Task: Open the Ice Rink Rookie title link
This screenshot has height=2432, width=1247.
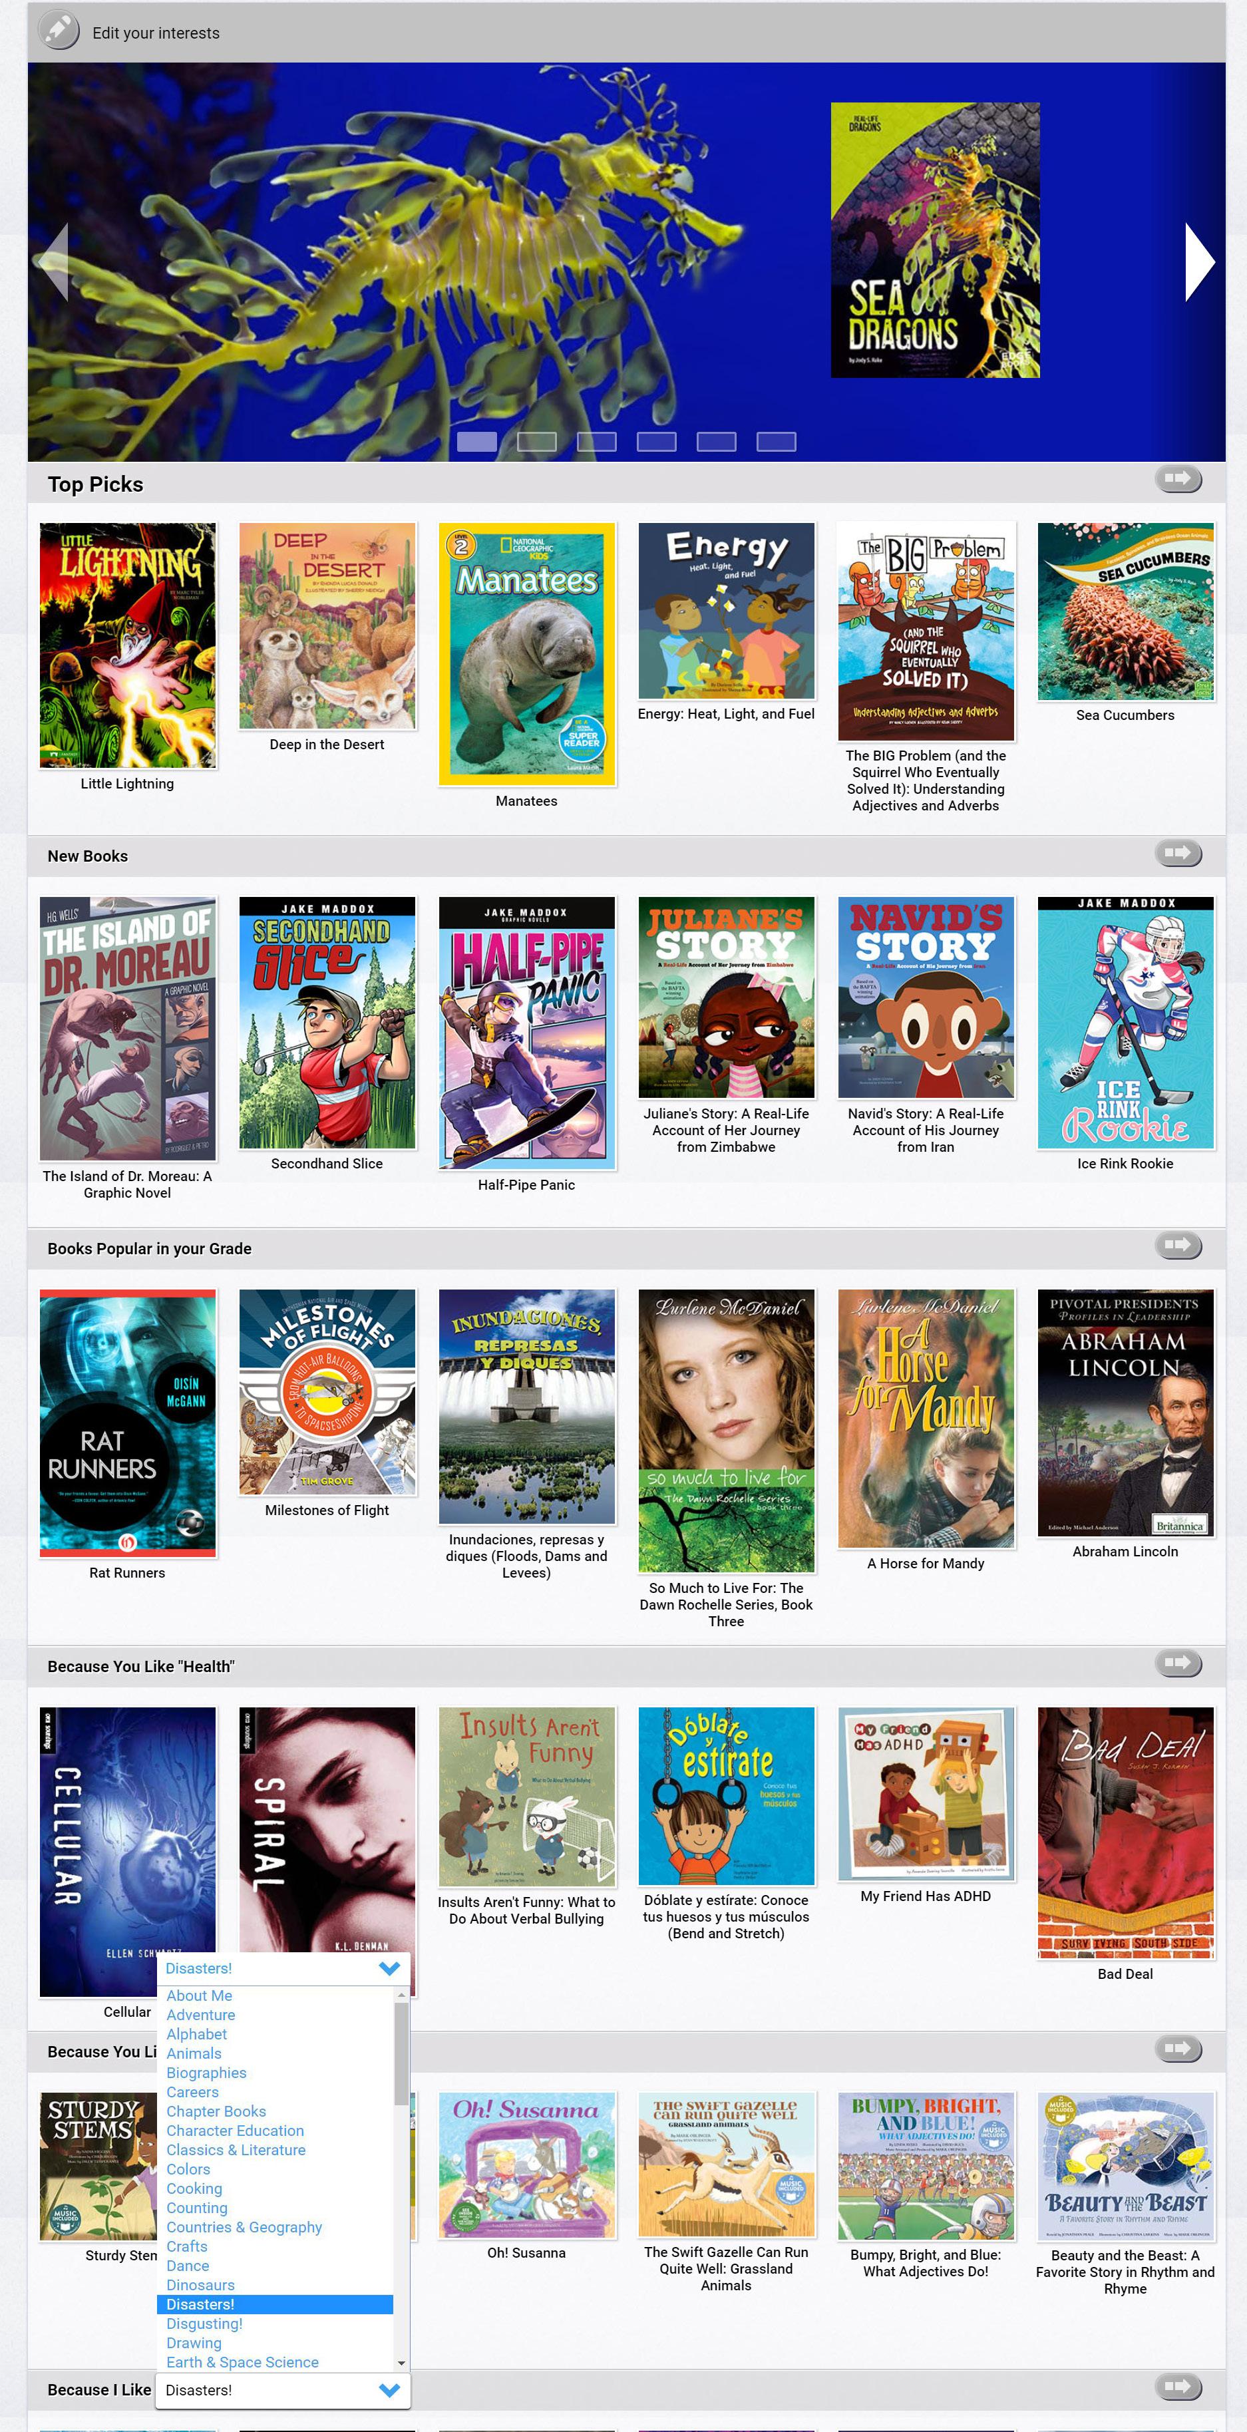Action: [x=1125, y=1163]
